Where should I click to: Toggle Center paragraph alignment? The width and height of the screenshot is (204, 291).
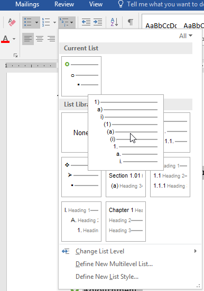pos(40,39)
